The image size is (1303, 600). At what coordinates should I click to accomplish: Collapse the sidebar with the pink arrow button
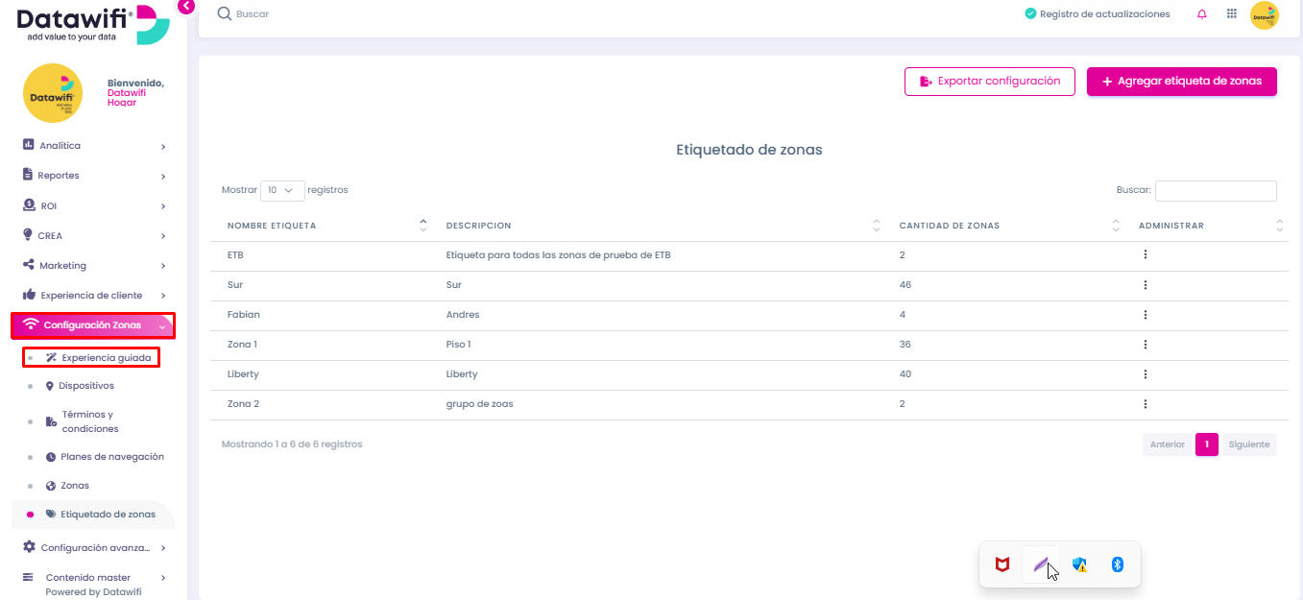tap(186, 6)
